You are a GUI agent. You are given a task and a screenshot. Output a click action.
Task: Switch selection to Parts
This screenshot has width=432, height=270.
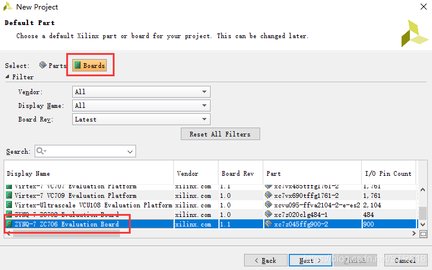click(53, 66)
